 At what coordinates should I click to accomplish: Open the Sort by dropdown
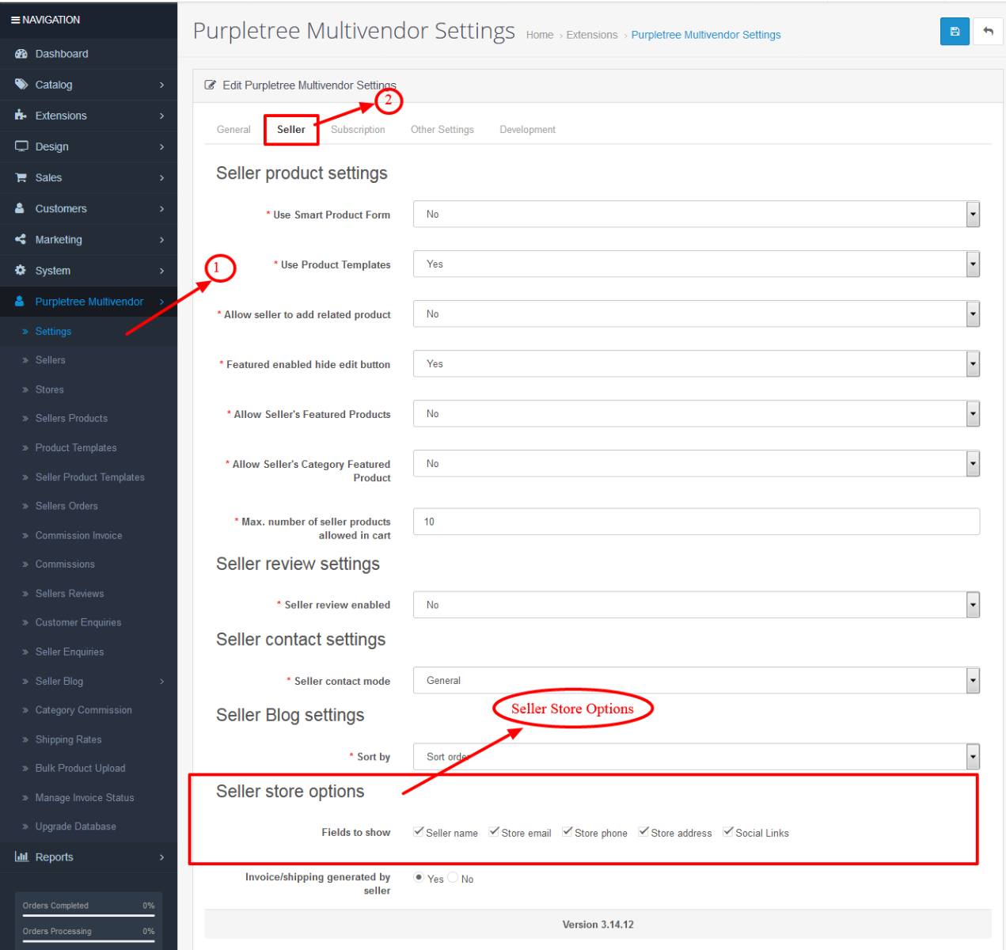point(697,756)
